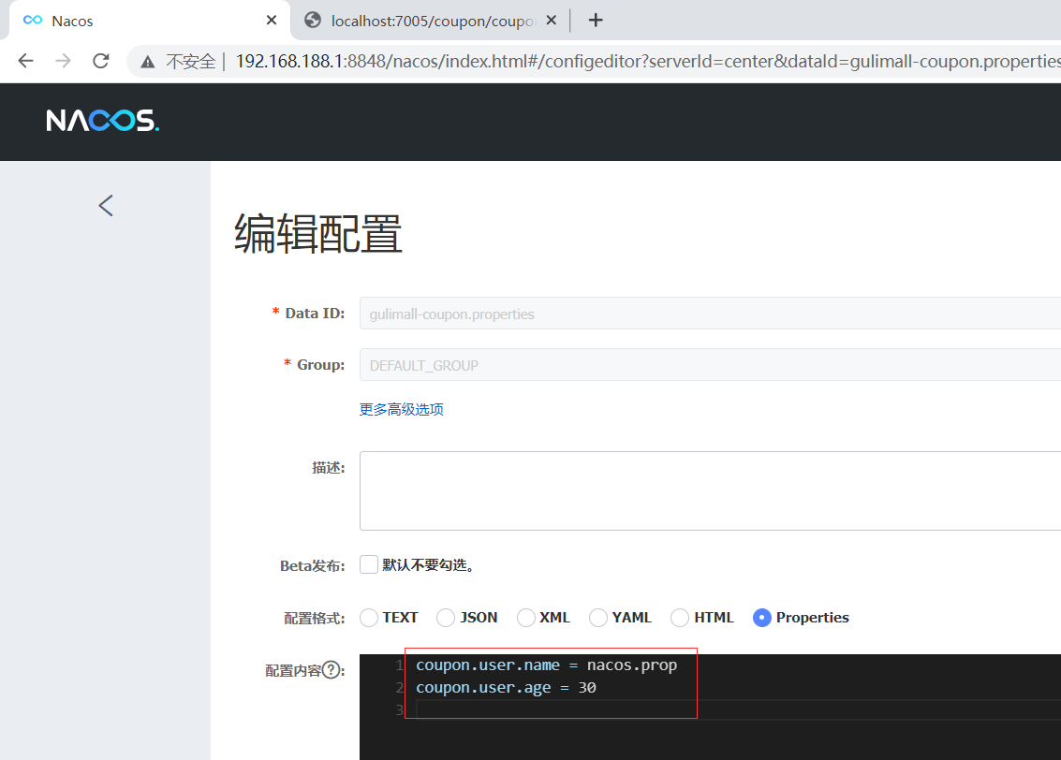Click the browser forward arrow

coord(63,61)
